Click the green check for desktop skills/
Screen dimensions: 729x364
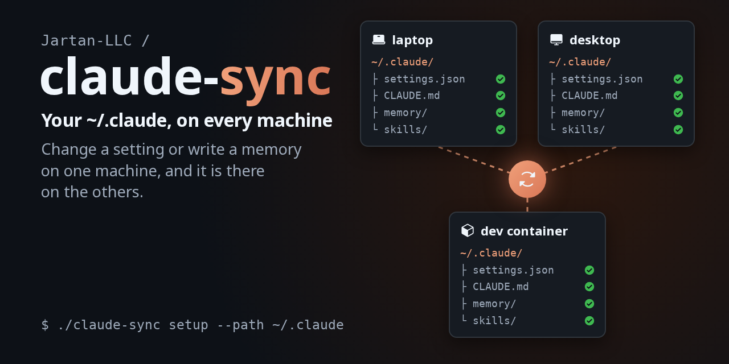678,129
